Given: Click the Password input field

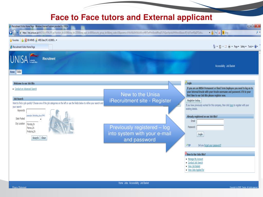Looking at the screenshot, I should coord(210,128).
